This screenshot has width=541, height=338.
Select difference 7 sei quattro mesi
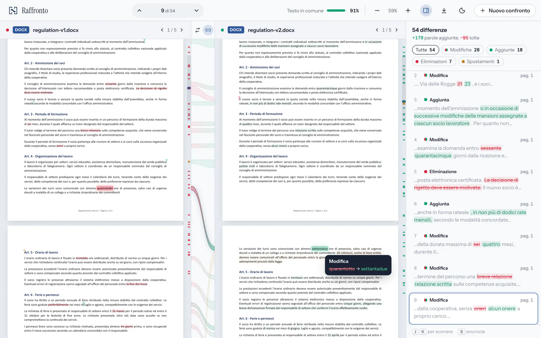pos(473,244)
